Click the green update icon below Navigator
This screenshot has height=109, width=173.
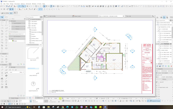(x=169, y=66)
